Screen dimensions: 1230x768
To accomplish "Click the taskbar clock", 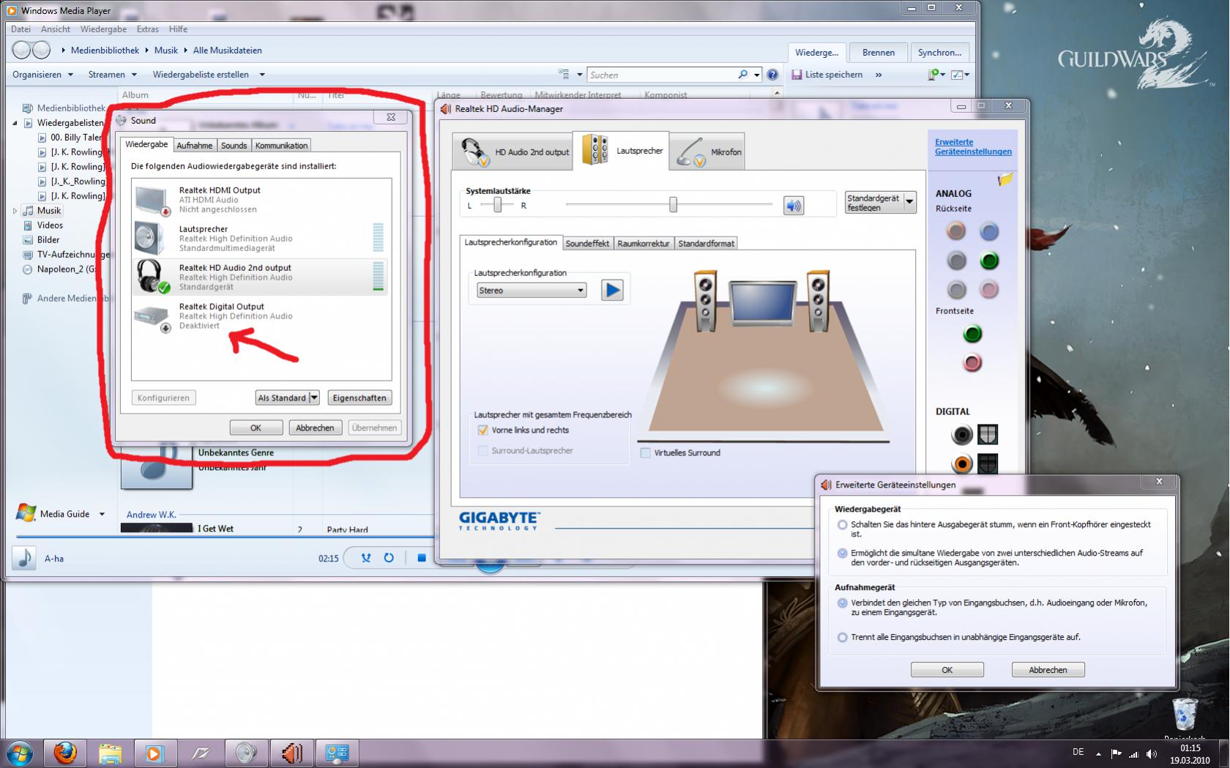I will [x=1190, y=753].
